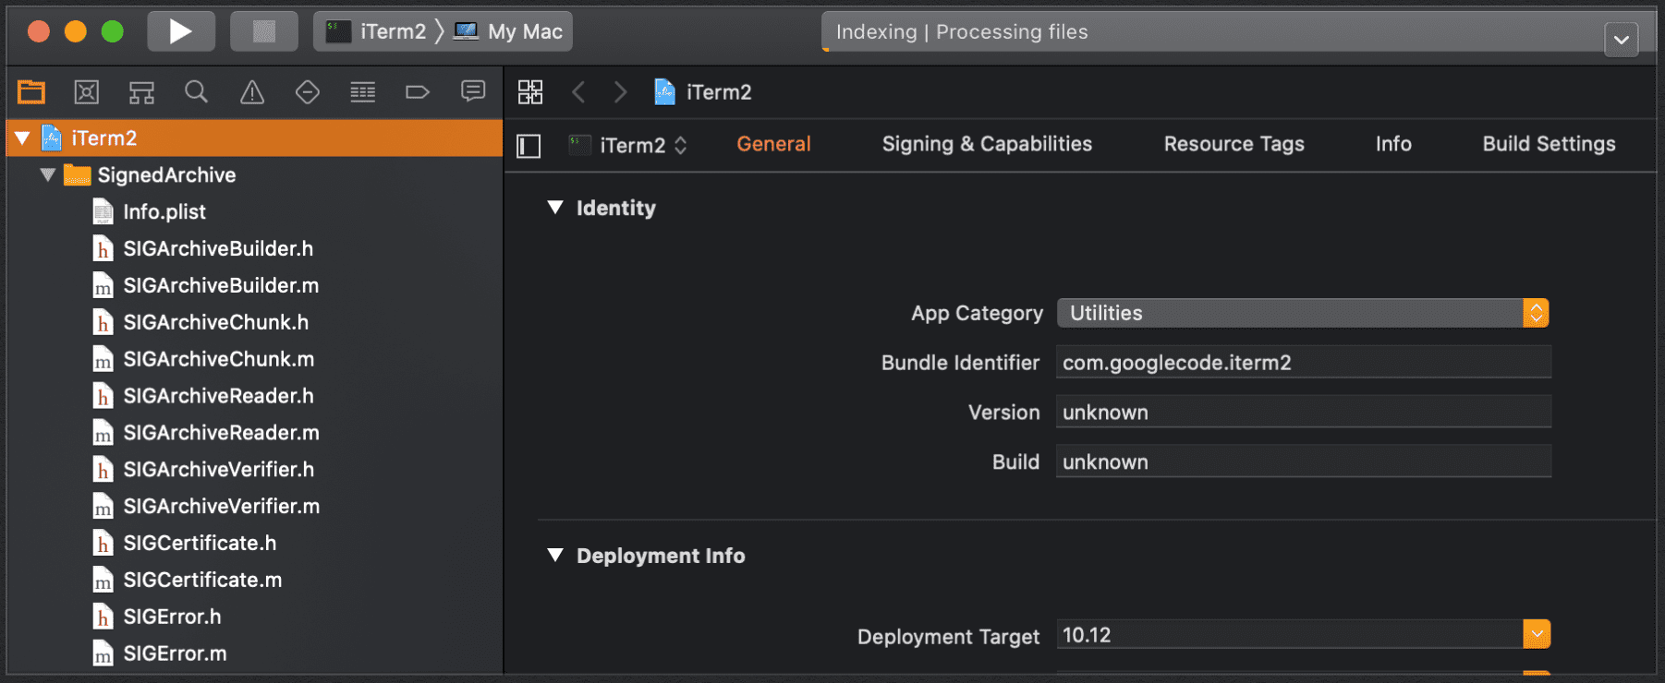Go forward in editor history

[620, 91]
